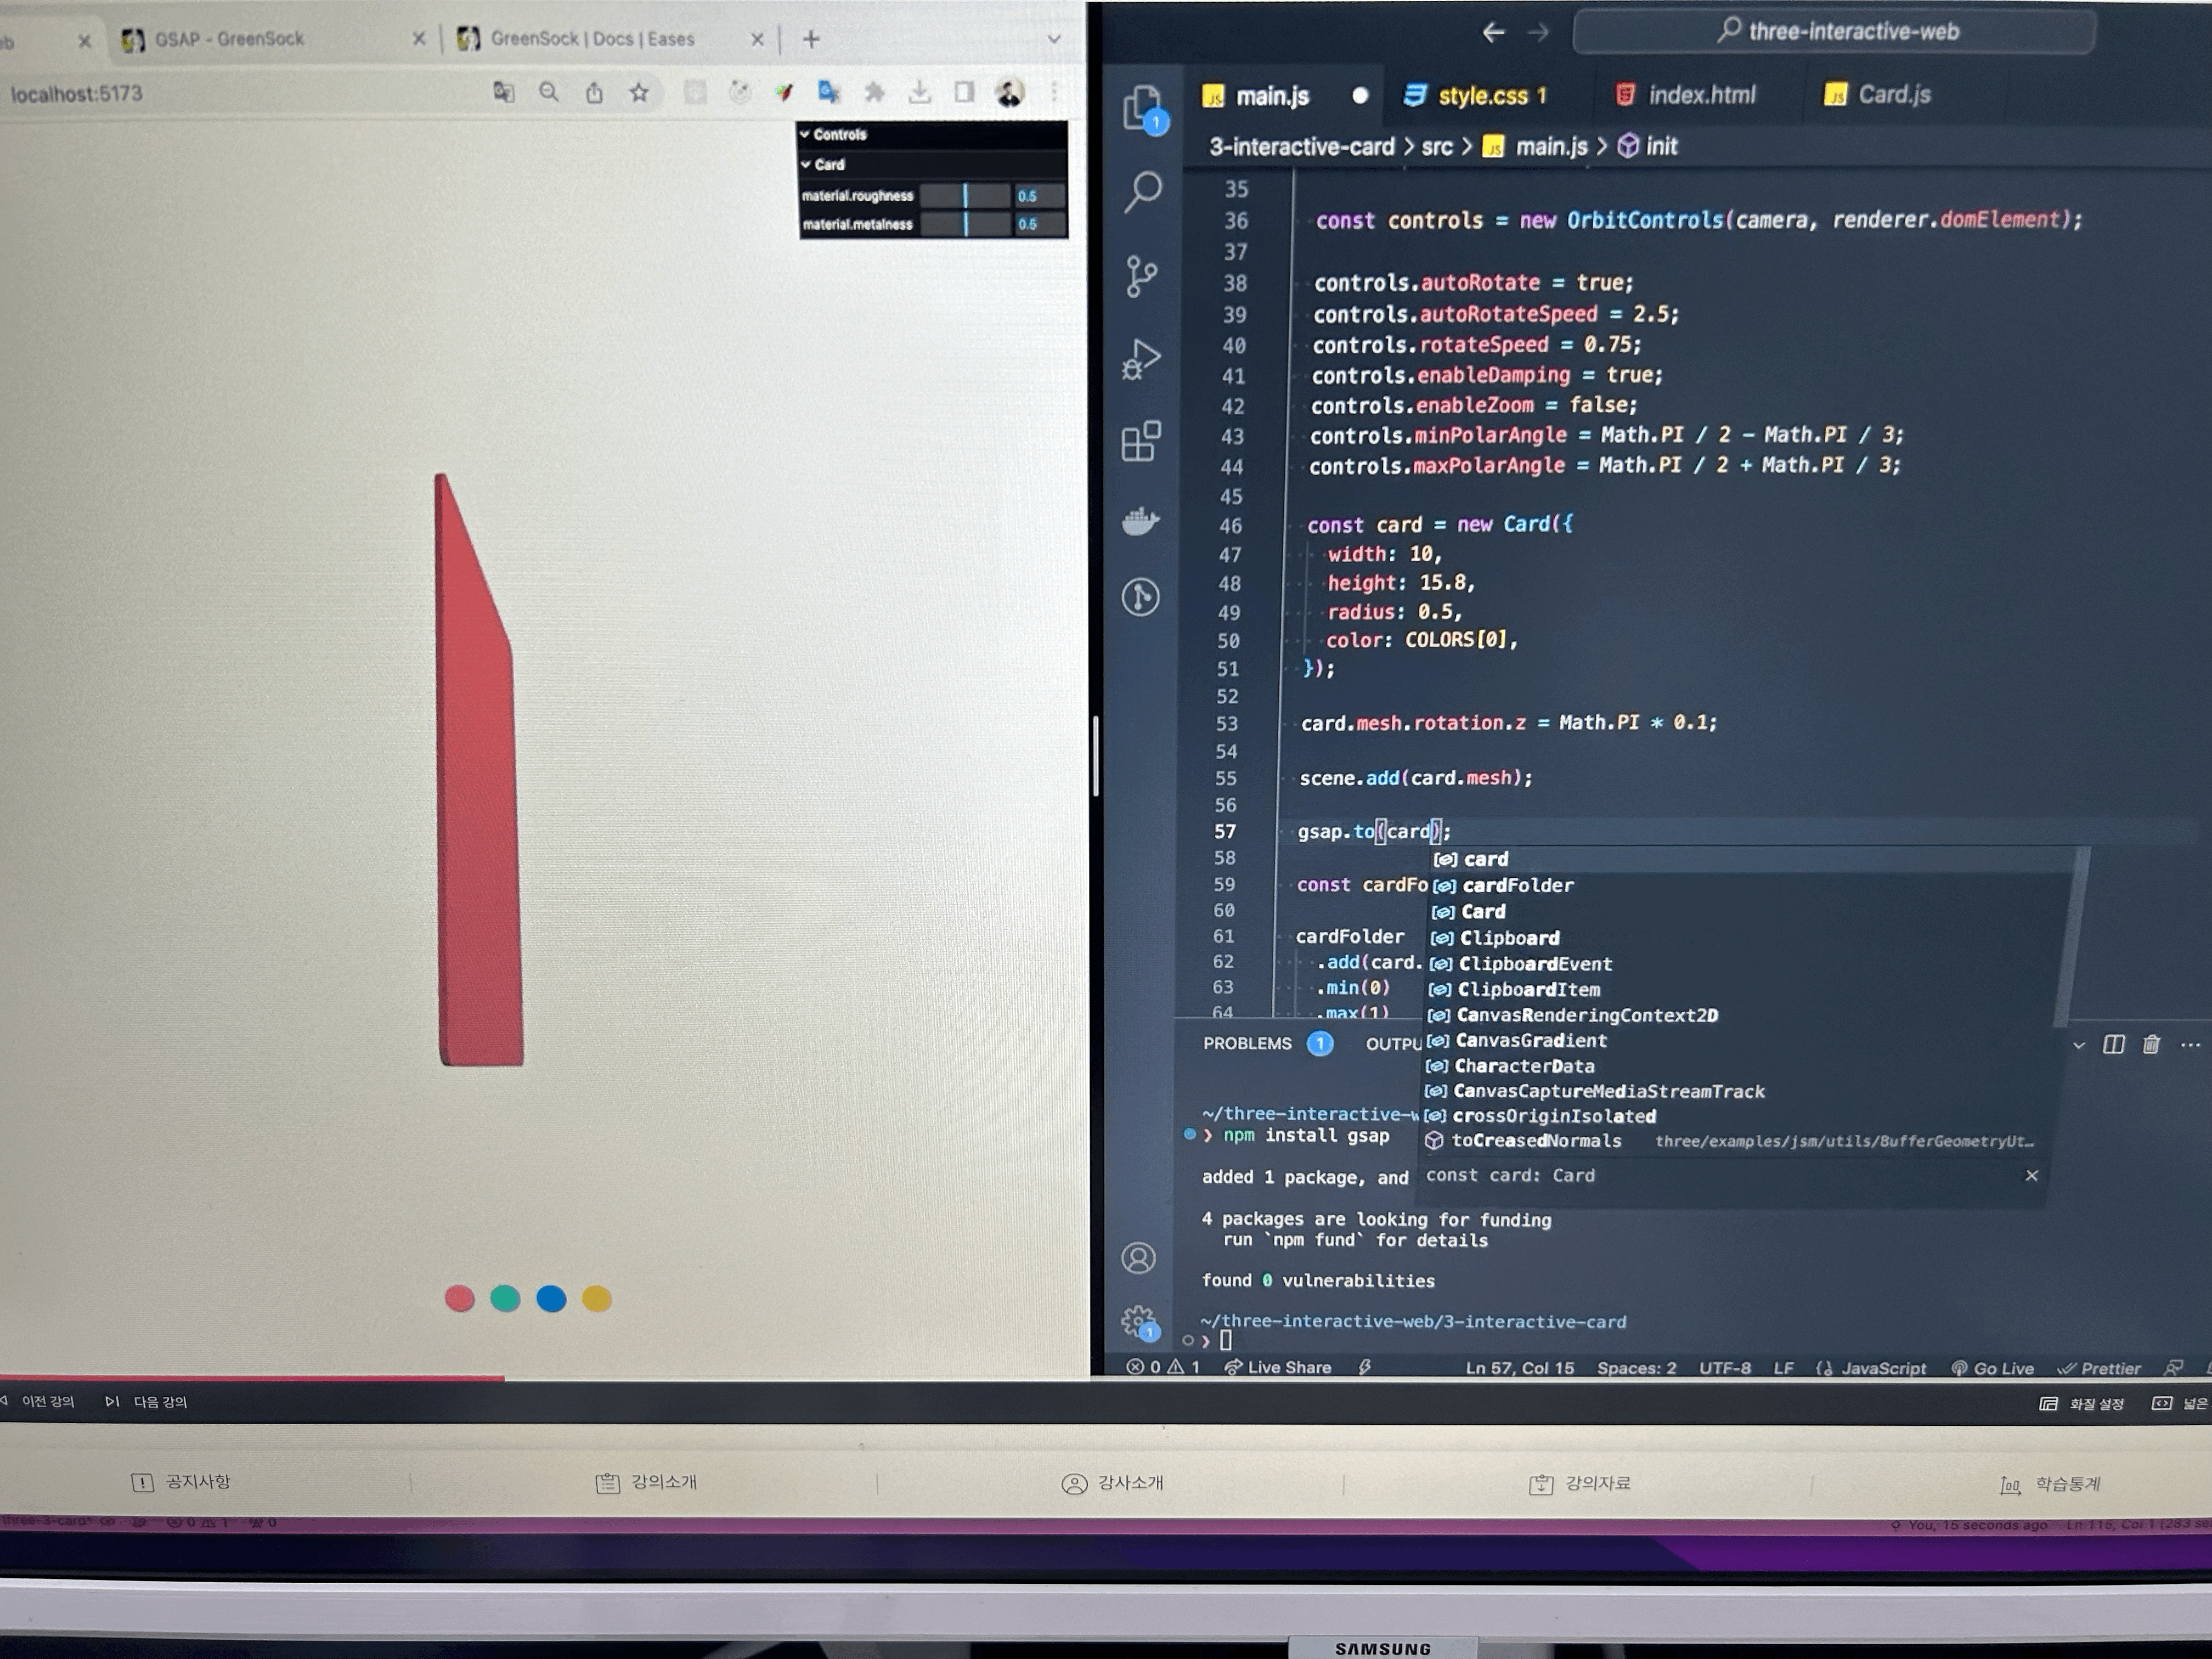This screenshot has height=1659, width=2212.
Task: Collapse the Controls folder in the GUI panel
Action: click(x=932, y=134)
